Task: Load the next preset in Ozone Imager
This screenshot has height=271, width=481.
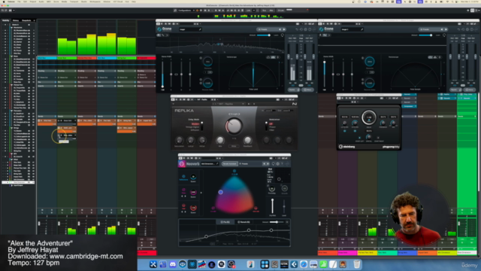Action: [x=284, y=29]
